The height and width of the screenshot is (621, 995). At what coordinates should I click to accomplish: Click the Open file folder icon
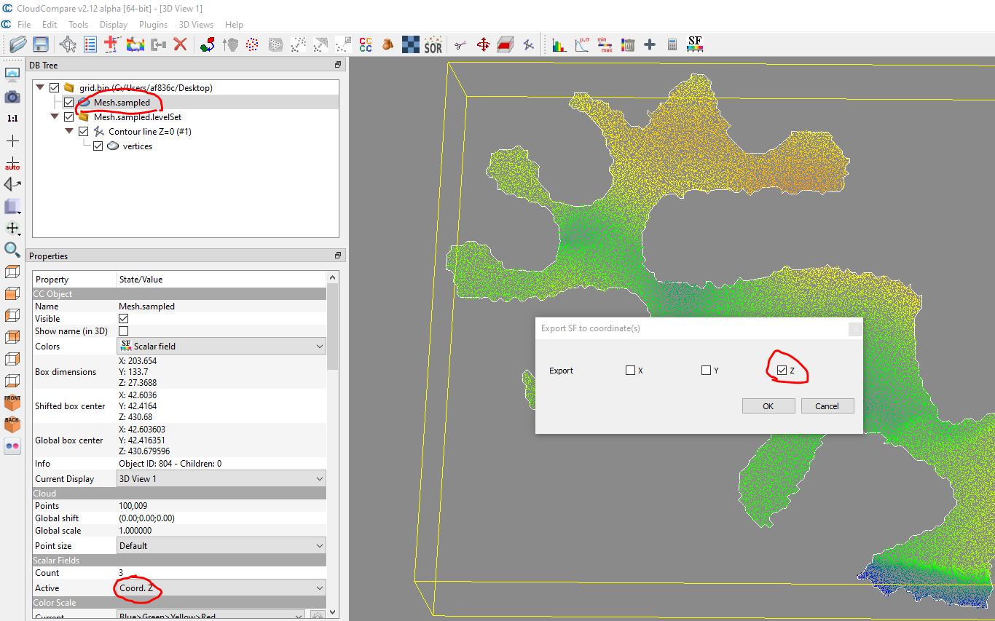(x=17, y=45)
